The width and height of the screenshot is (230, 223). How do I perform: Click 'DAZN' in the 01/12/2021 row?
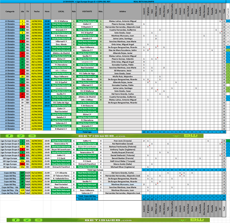pos(28,173)
